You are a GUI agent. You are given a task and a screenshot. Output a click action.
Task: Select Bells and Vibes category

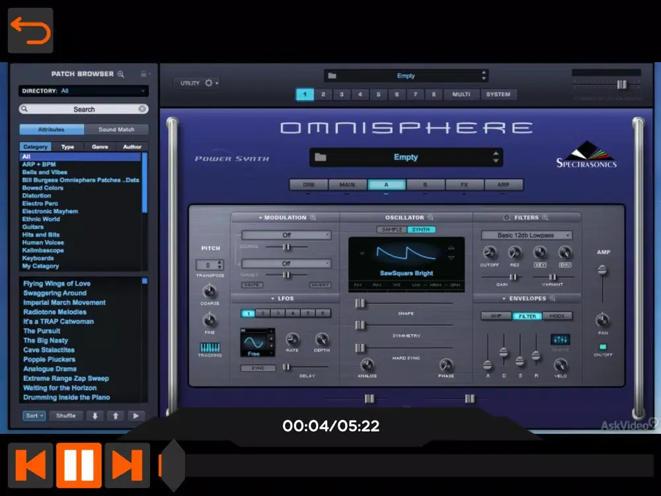[x=45, y=172]
